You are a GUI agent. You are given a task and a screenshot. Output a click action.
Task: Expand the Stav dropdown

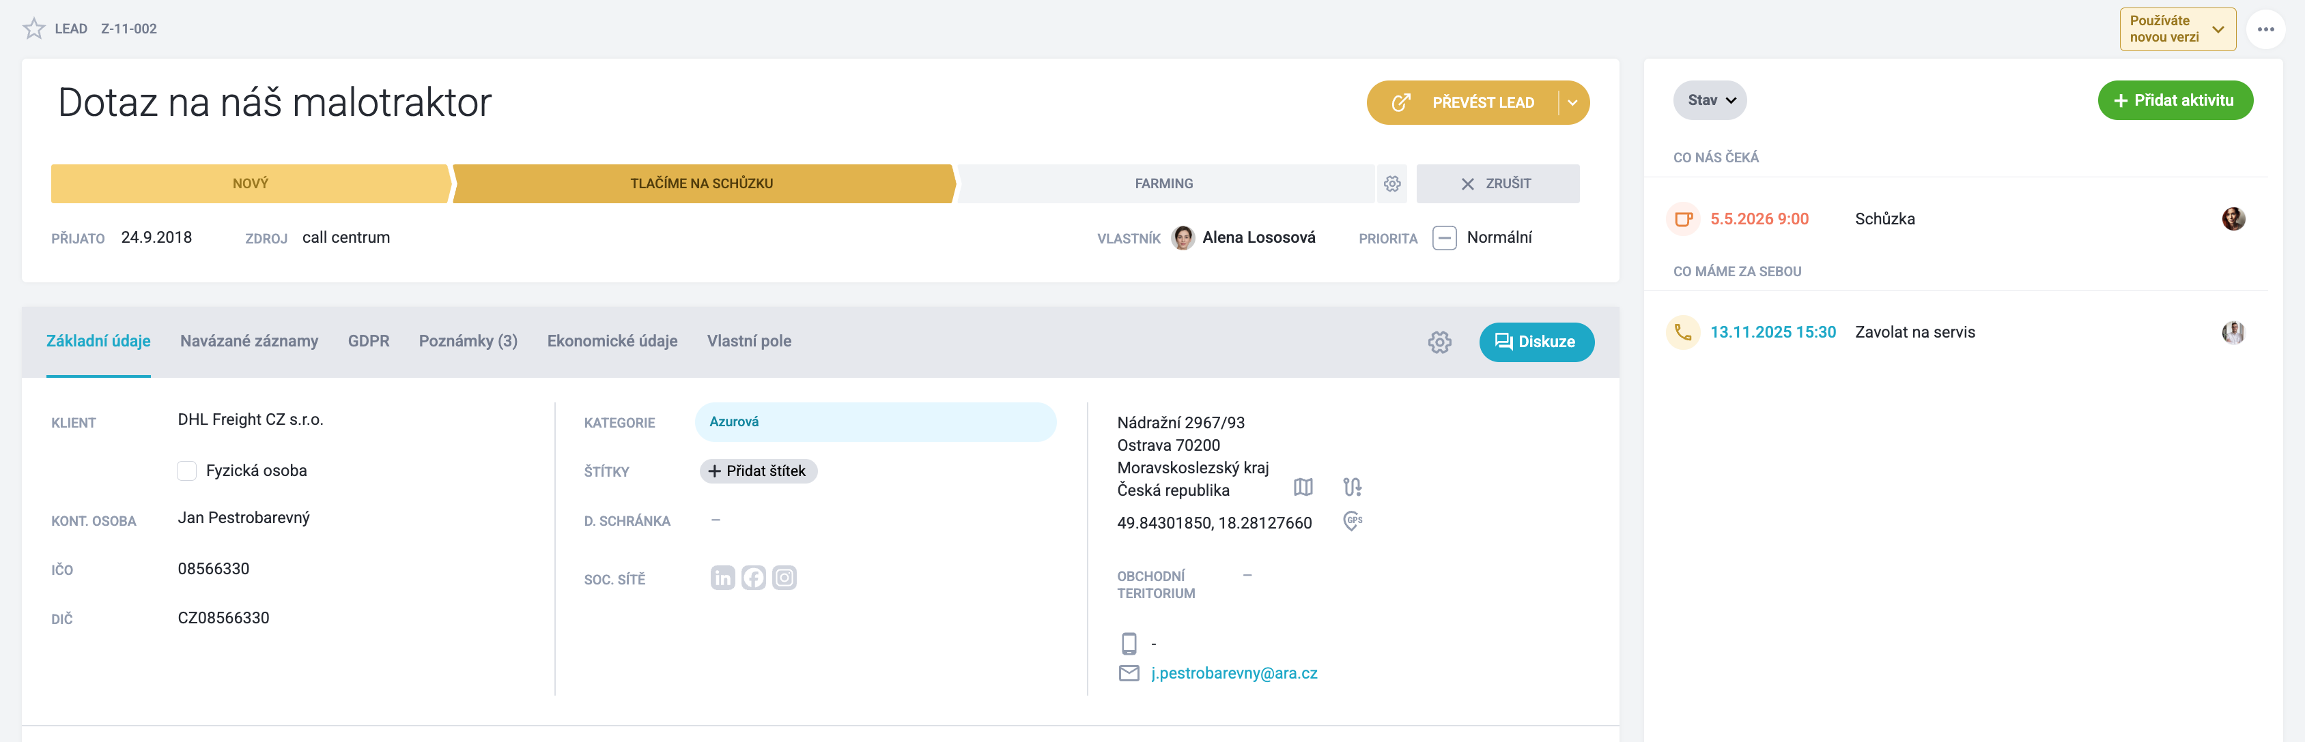(1709, 100)
